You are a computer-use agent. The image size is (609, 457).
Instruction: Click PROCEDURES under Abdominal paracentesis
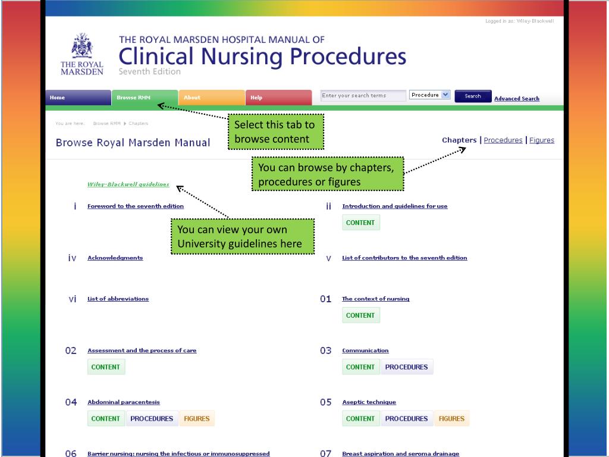click(x=152, y=418)
